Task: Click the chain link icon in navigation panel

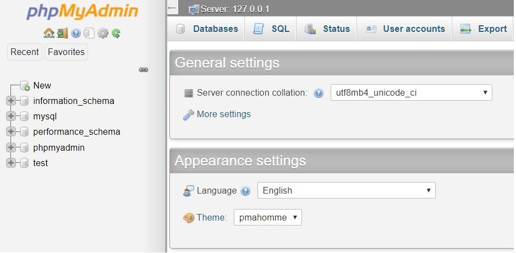Action: (x=144, y=70)
